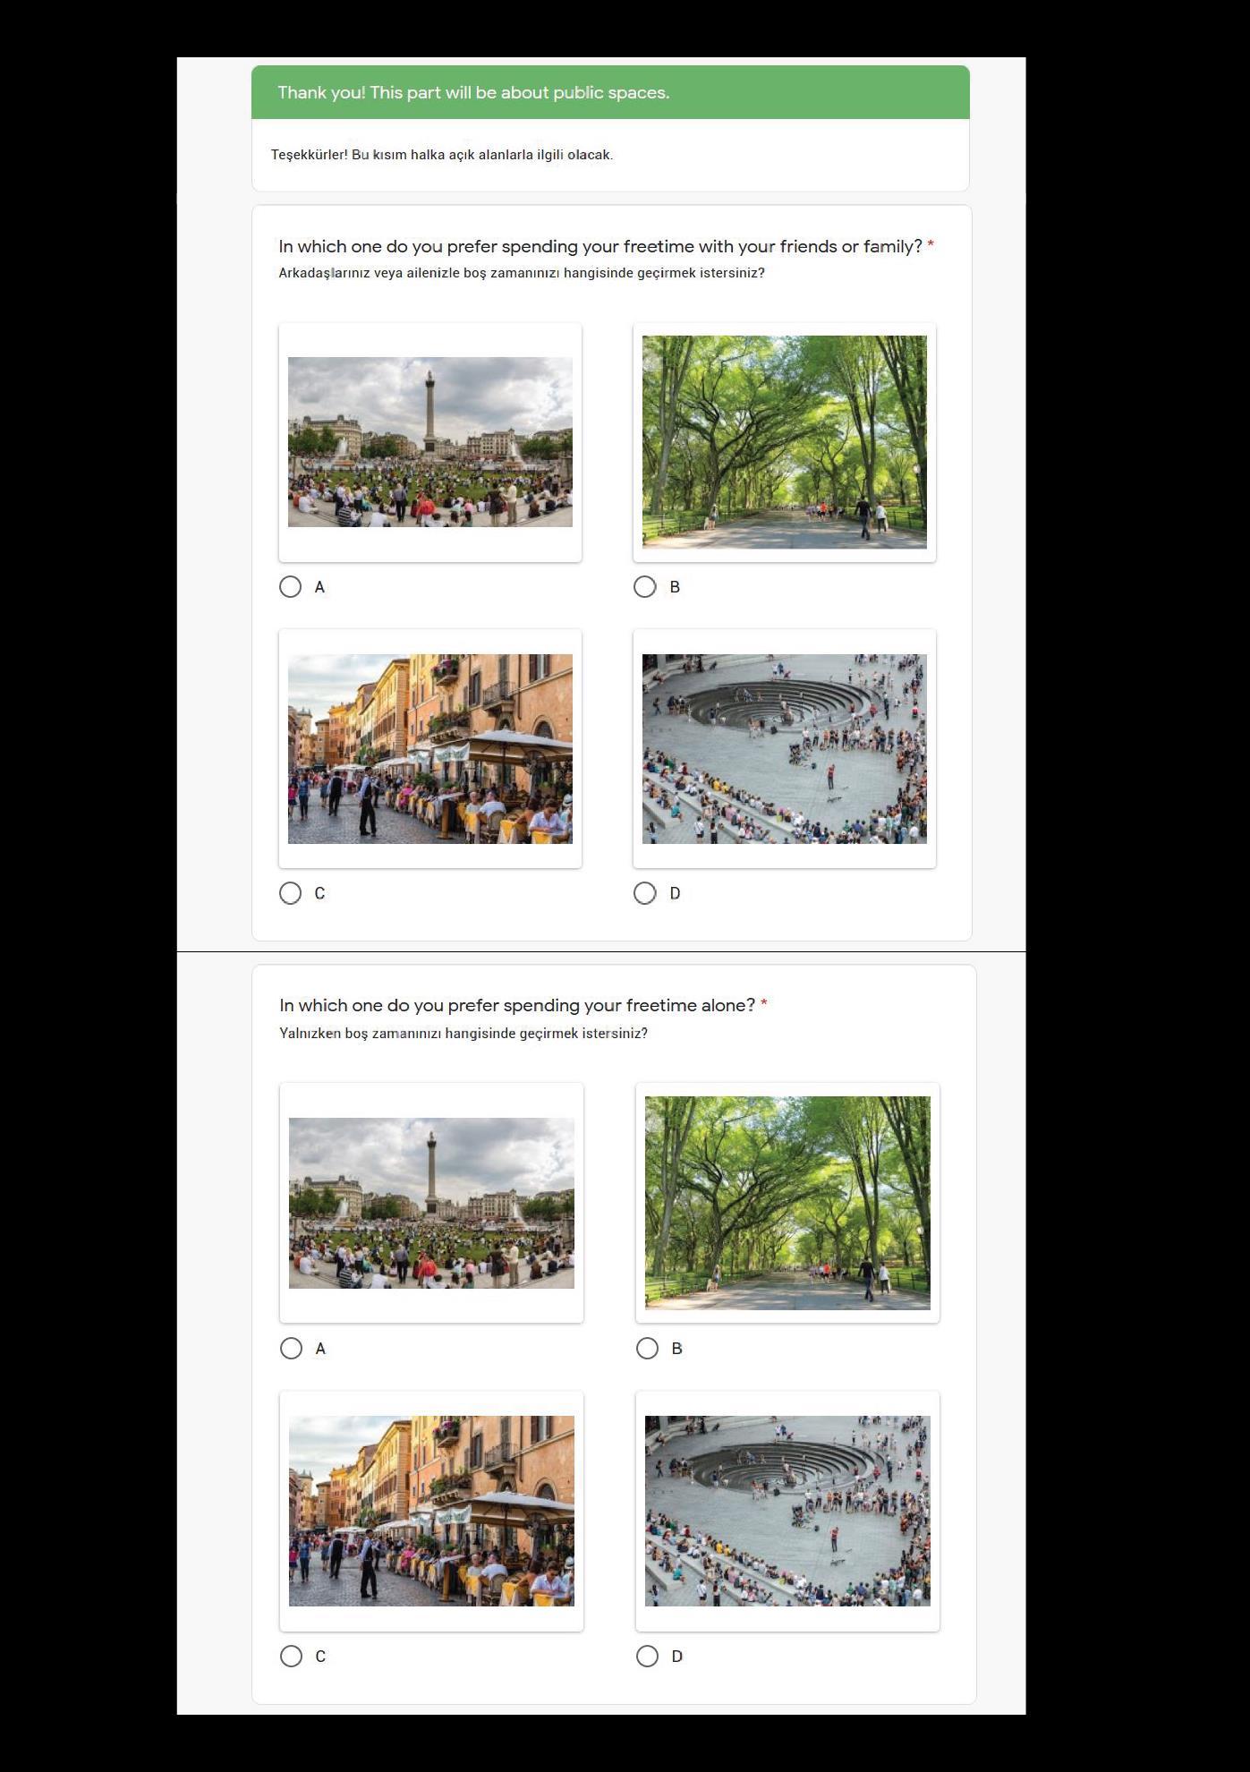
Task: Choose radio C in the freetime alone question
Action: click(x=291, y=1657)
